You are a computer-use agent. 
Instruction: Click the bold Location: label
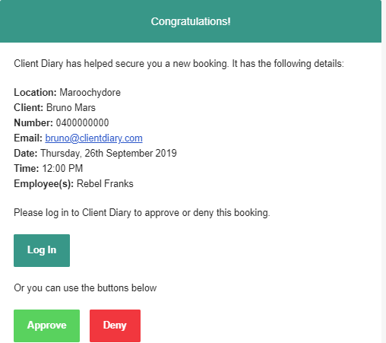35,93
